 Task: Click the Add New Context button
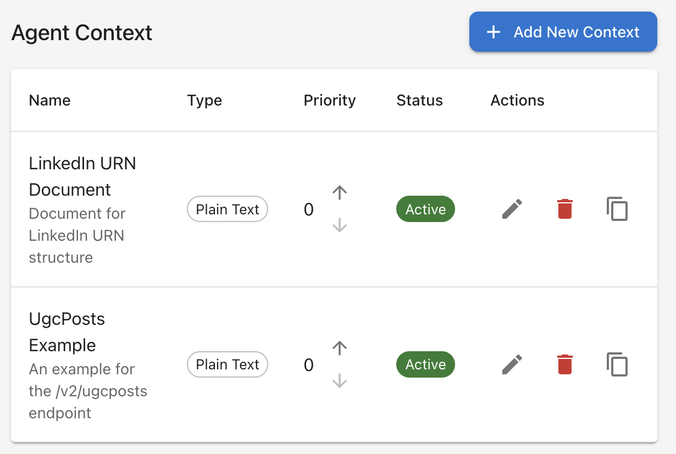click(563, 32)
